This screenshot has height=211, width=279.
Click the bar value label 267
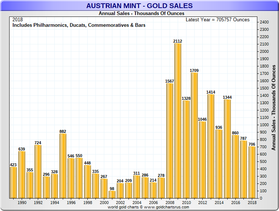click(104, 177)
